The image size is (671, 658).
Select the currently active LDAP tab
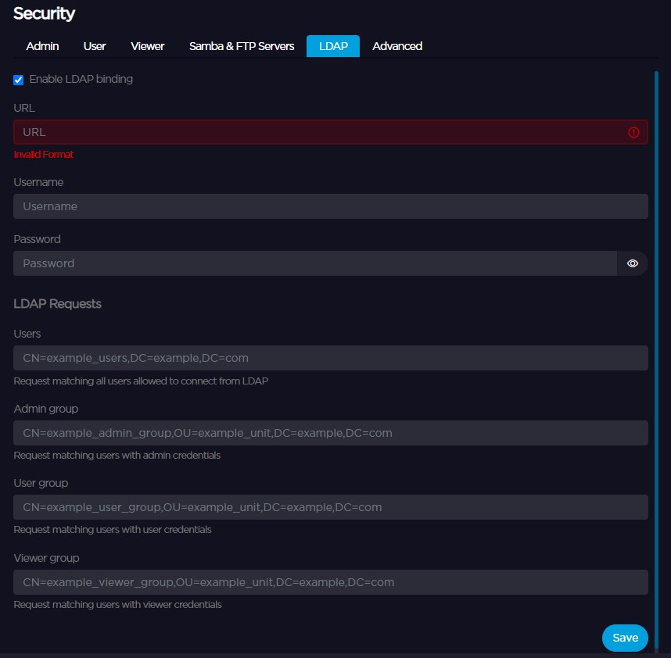tap(332, 46)
